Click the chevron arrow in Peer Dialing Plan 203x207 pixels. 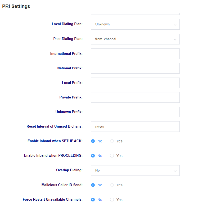coord(175,39)
